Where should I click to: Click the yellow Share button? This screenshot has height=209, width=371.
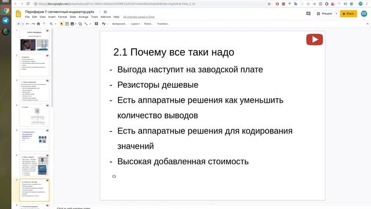348,14
